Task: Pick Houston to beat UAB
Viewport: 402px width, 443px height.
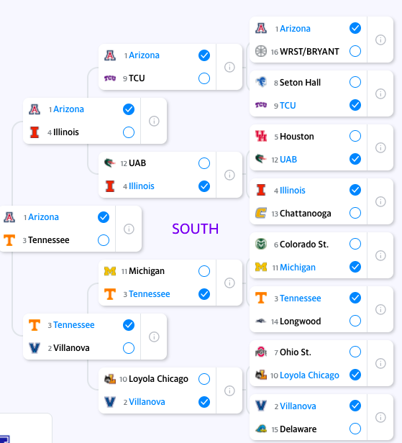Action: pos(355,136)
